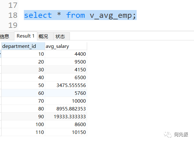Click the 3475.555556 salary cell
The width and height of the screenshot is (194, 143).
pyautogui.click(x=66, y=85)
